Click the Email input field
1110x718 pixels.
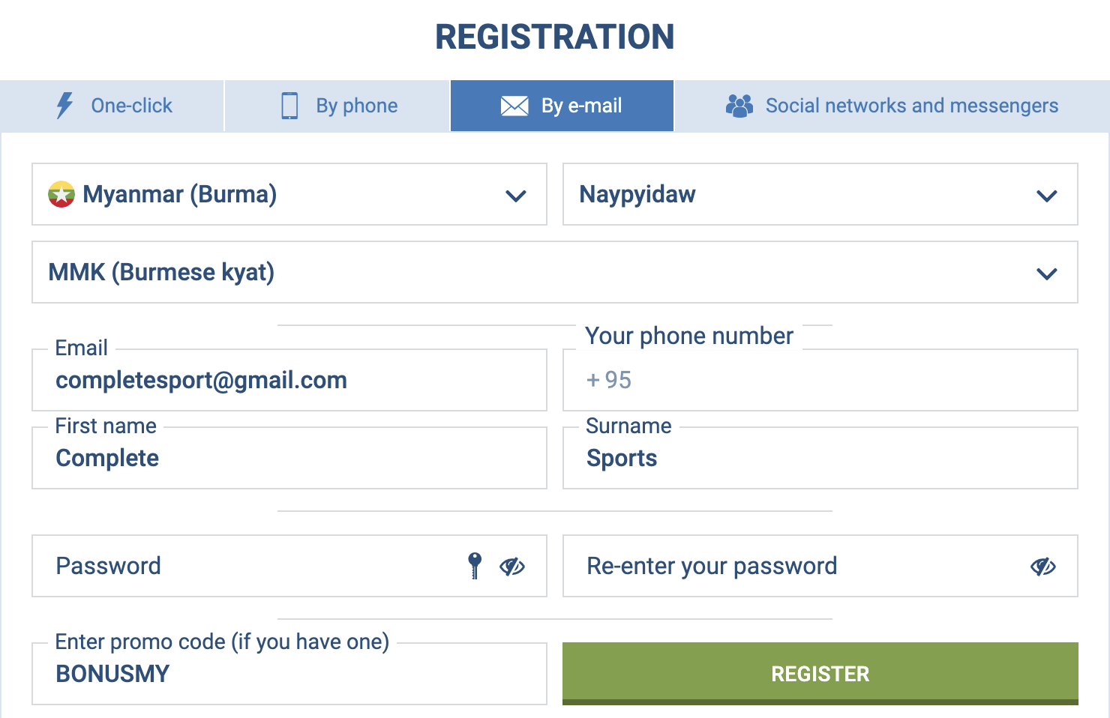(x=289, y=381)
